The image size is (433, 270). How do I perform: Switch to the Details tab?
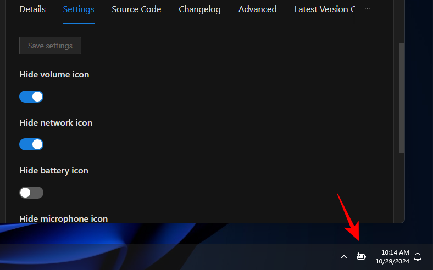[x=32, y=9]
